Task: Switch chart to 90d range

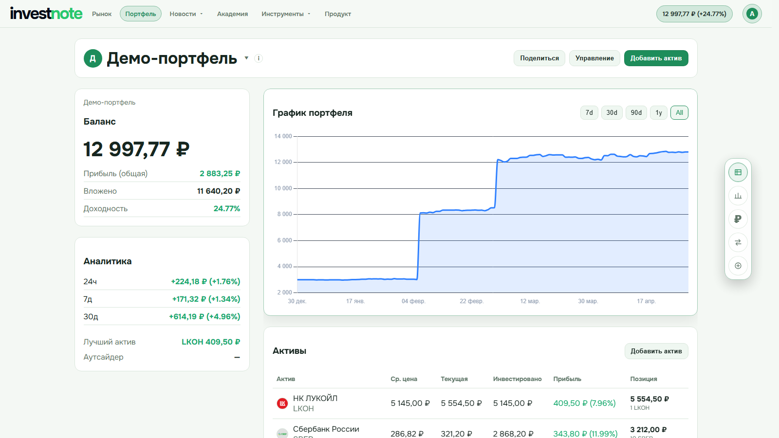Action: [636, 113]
